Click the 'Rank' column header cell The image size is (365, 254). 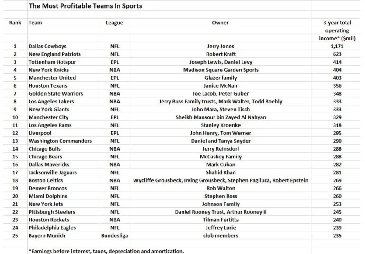(x=15, y=23)
